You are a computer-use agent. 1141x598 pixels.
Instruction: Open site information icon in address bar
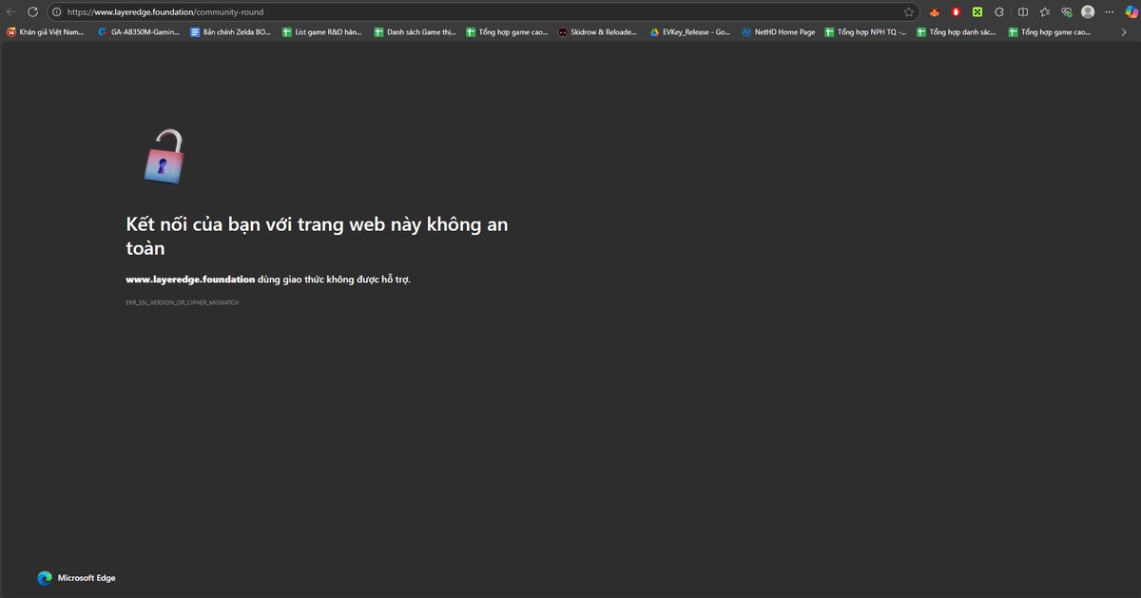57,12
